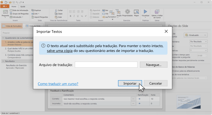Open the Player settings
Viewport: 212px width, 115px height.
pyautogui.click(x=136, y=13)
